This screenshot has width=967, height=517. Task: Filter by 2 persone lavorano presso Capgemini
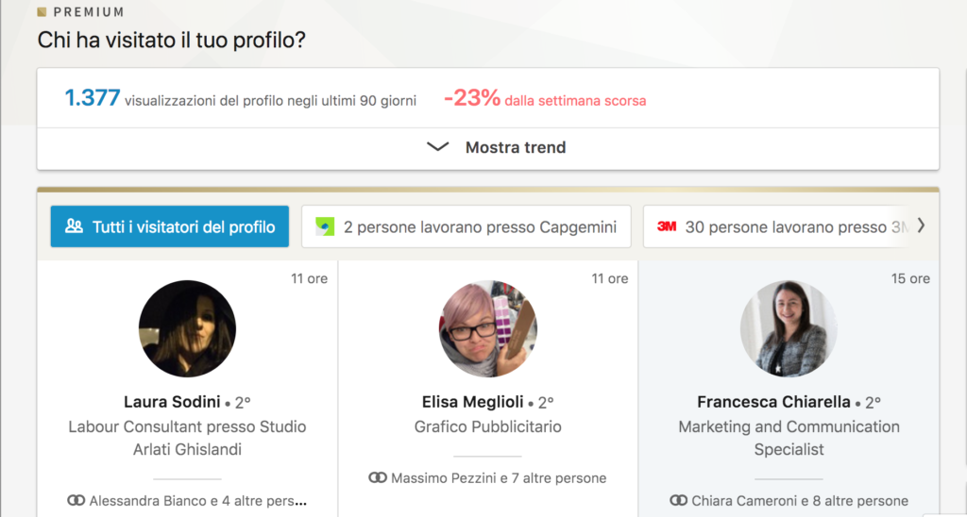pyautogui.click(x=467, y=226)
